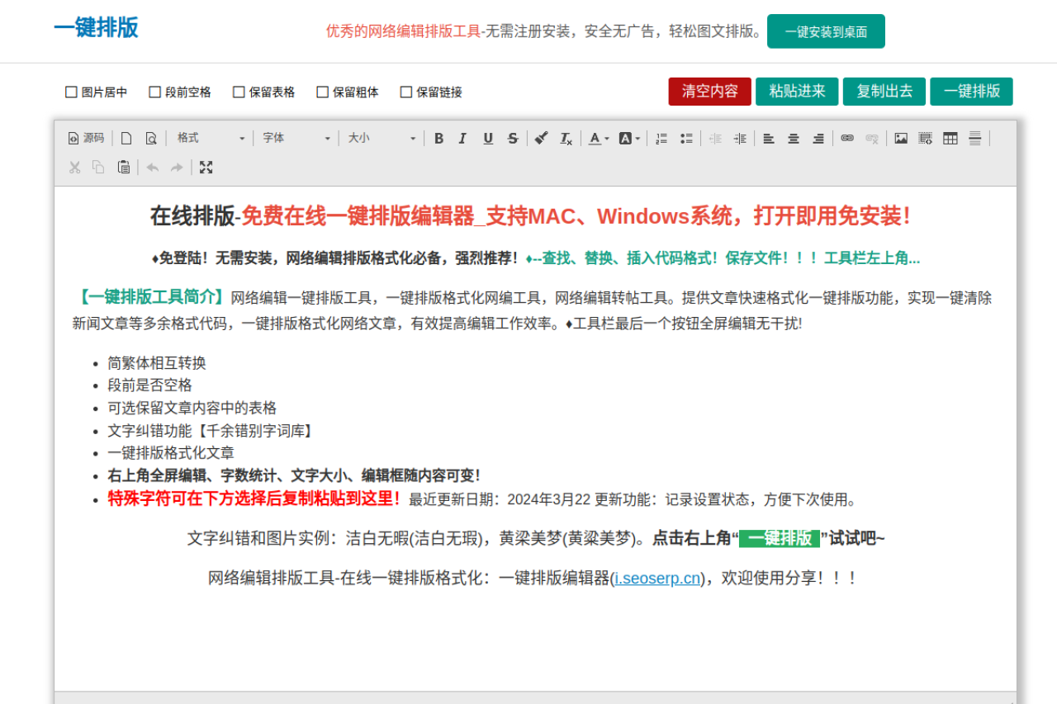Open the preview document icon
This screenshot has width=1057, height=704.
[151, 138]
